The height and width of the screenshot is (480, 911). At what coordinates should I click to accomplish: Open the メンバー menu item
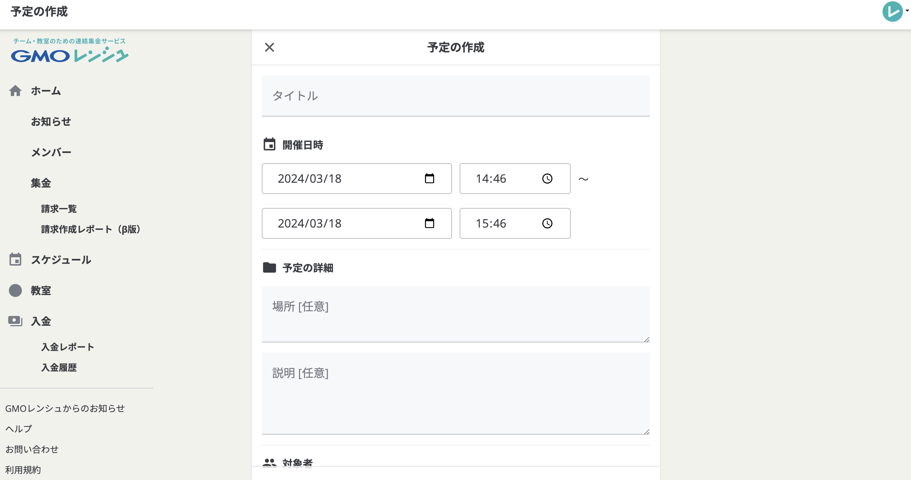tap(51, 152)
